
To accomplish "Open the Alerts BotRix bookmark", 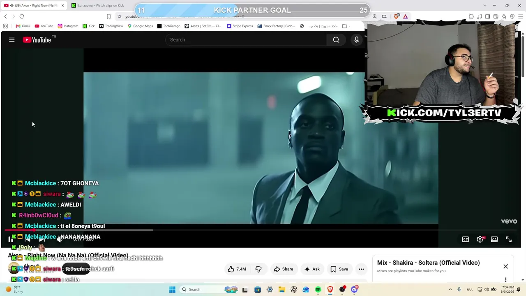I will click(x=203, y=26).
